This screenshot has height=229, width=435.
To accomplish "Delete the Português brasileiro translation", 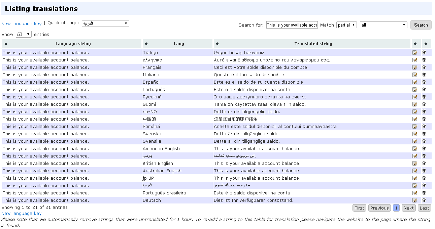I will coord(424,193).
